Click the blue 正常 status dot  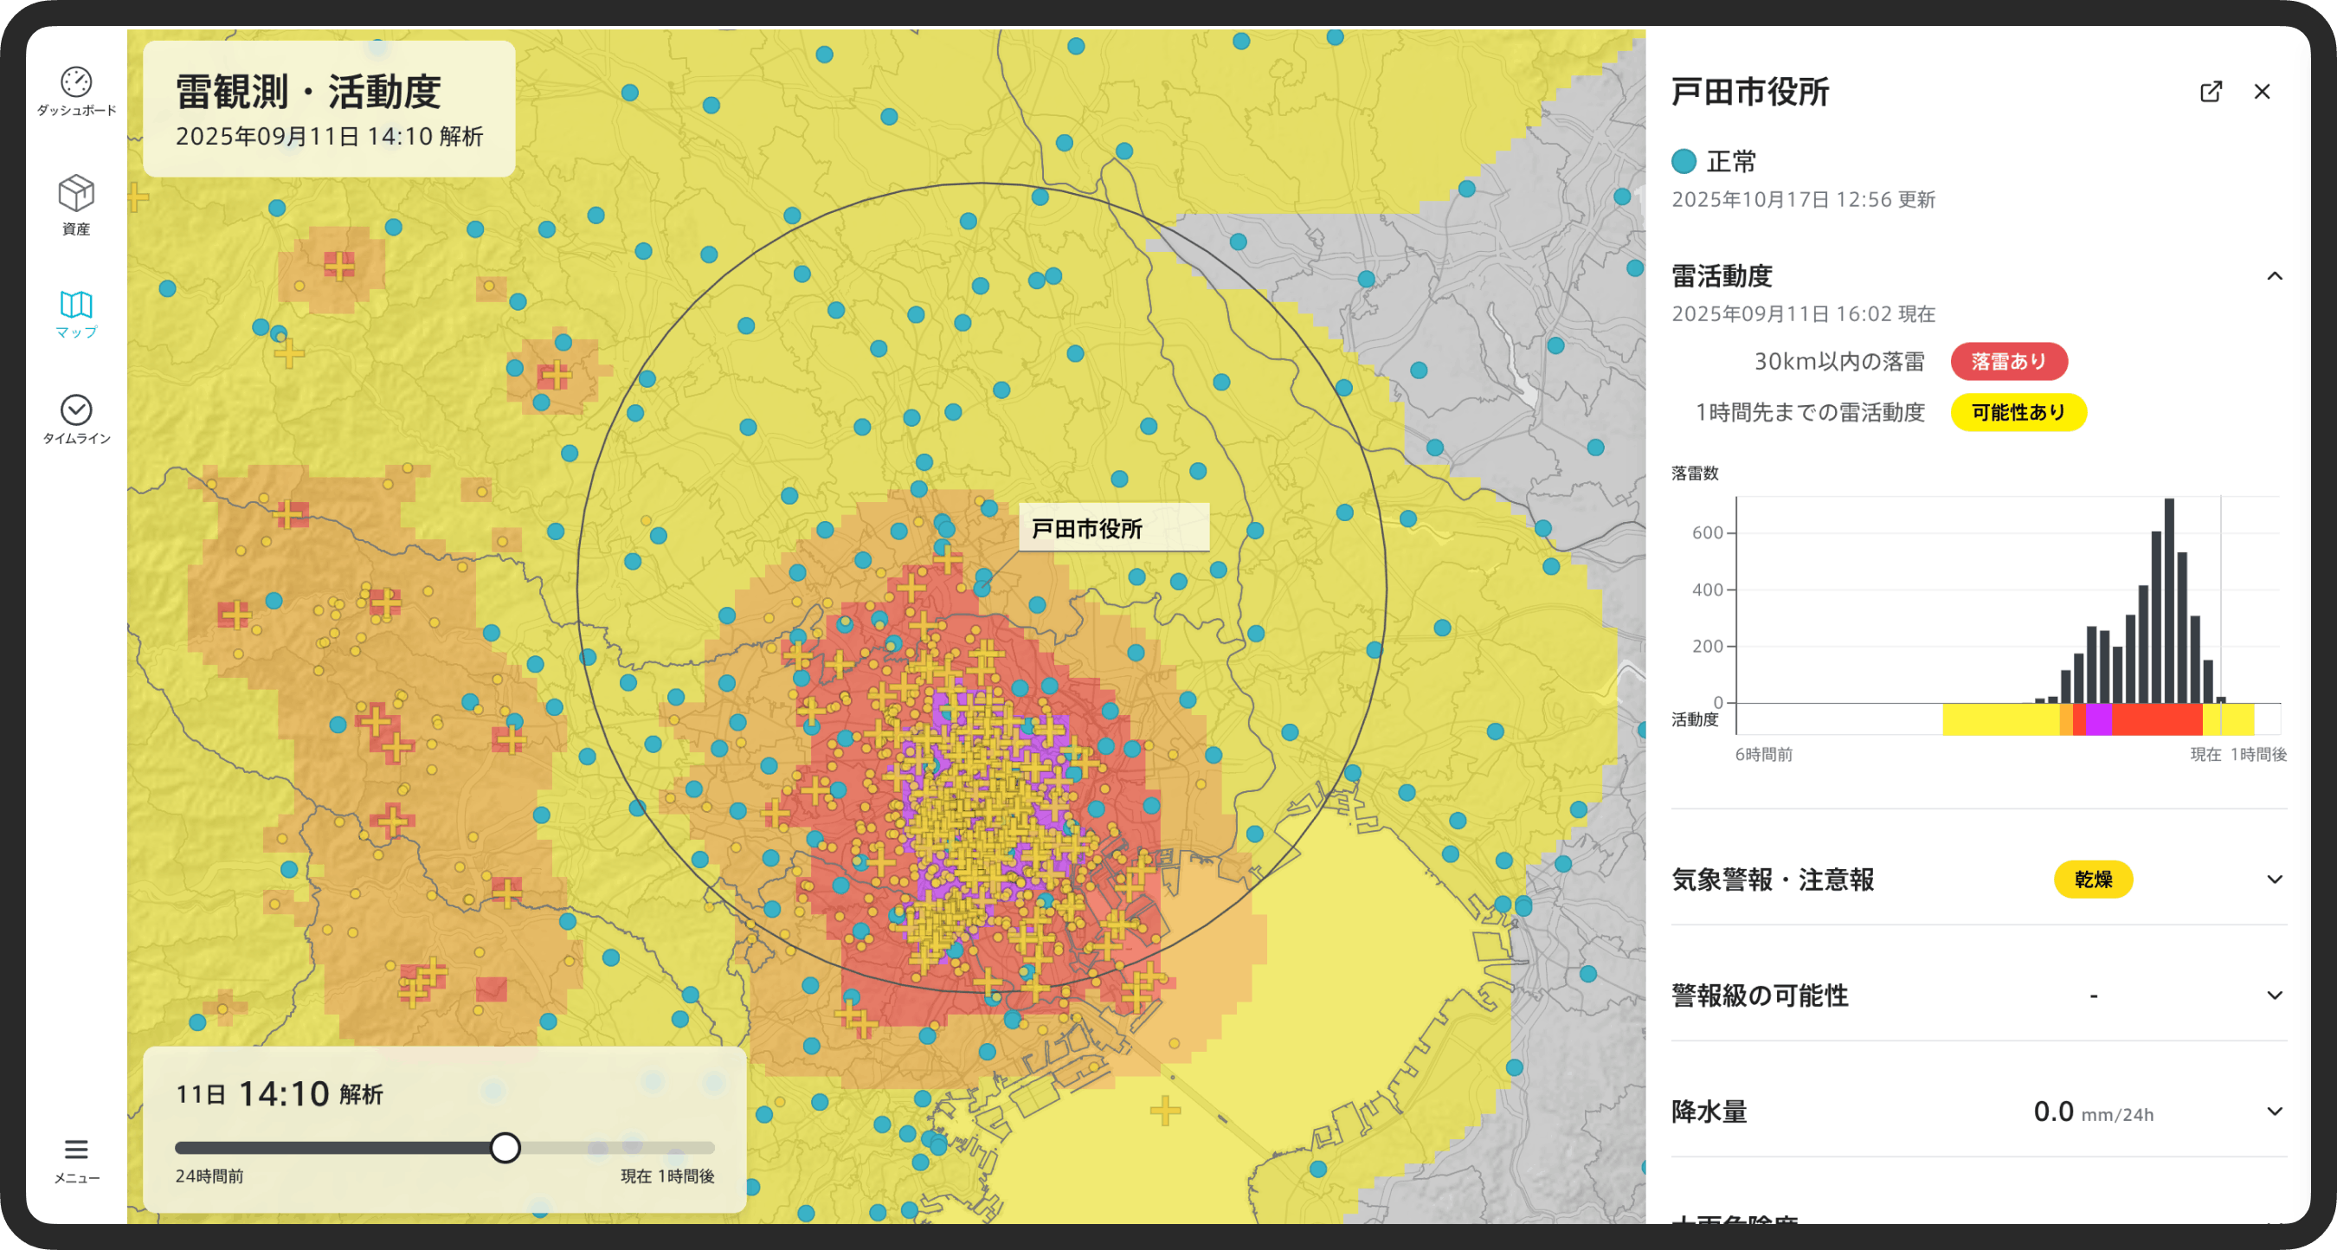pos(1684,162)
